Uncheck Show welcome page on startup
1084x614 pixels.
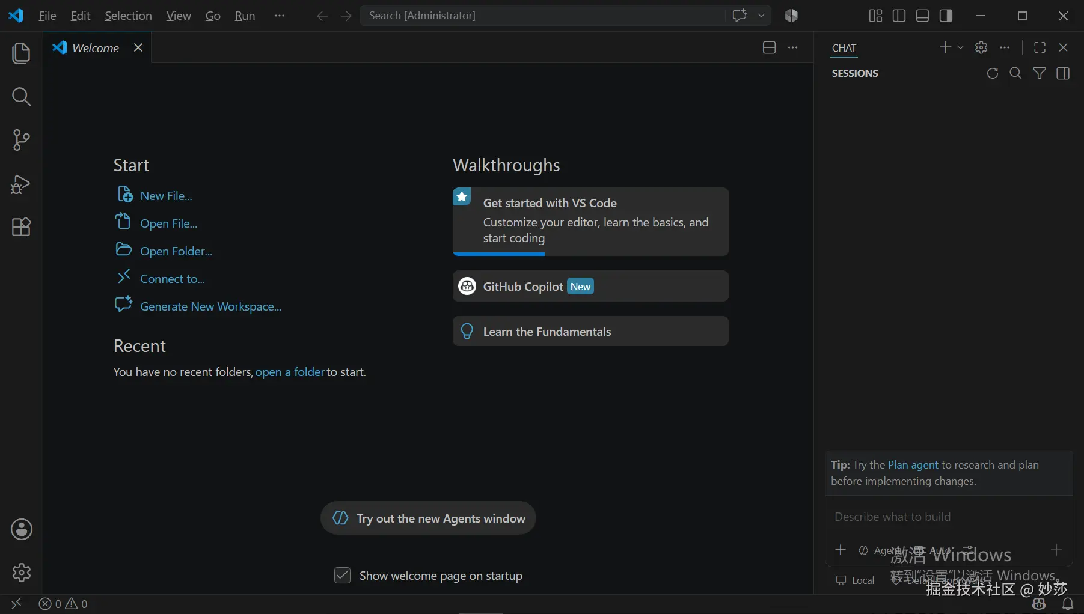pos(342,576)
